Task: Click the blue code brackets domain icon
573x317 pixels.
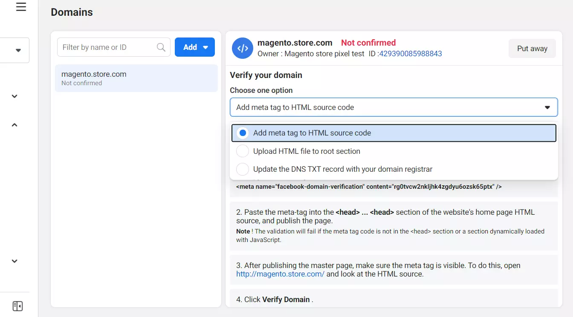Action: point(242,49)
